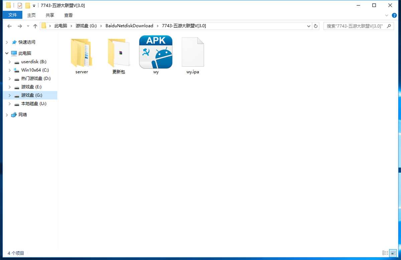The image size is (401, 260).
Task: Click the properties checkmark in title bar
Action: click(x=20, y=5)
